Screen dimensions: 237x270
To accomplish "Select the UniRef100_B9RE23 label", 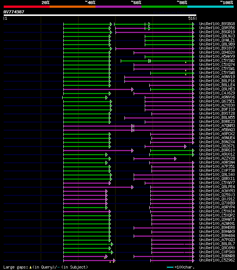I will [x=217, y=121].
